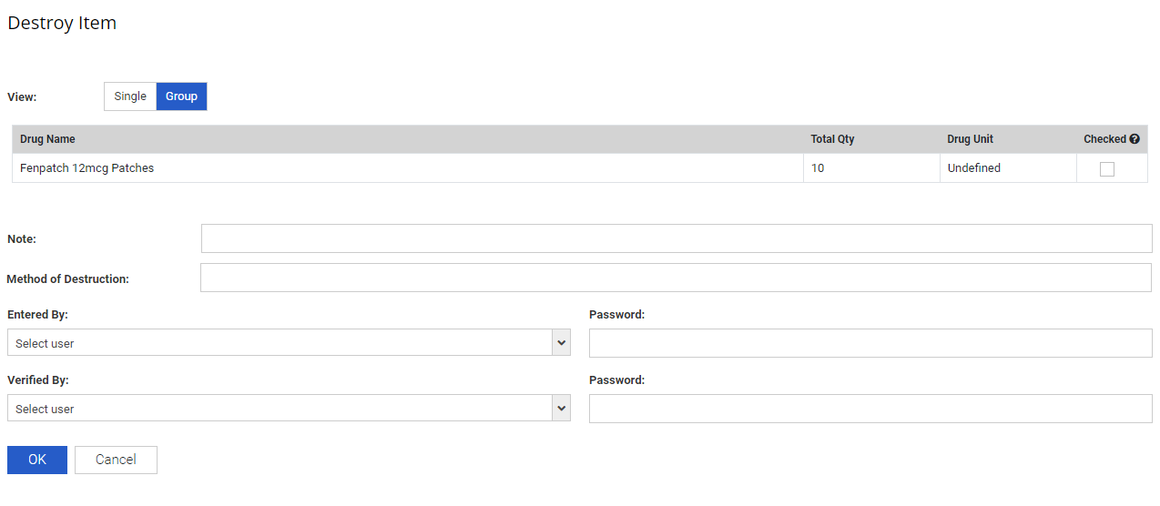Expand the Verified By user dropdown
The width and height of the screenshot is (1160, 506).
pos(289,409)
